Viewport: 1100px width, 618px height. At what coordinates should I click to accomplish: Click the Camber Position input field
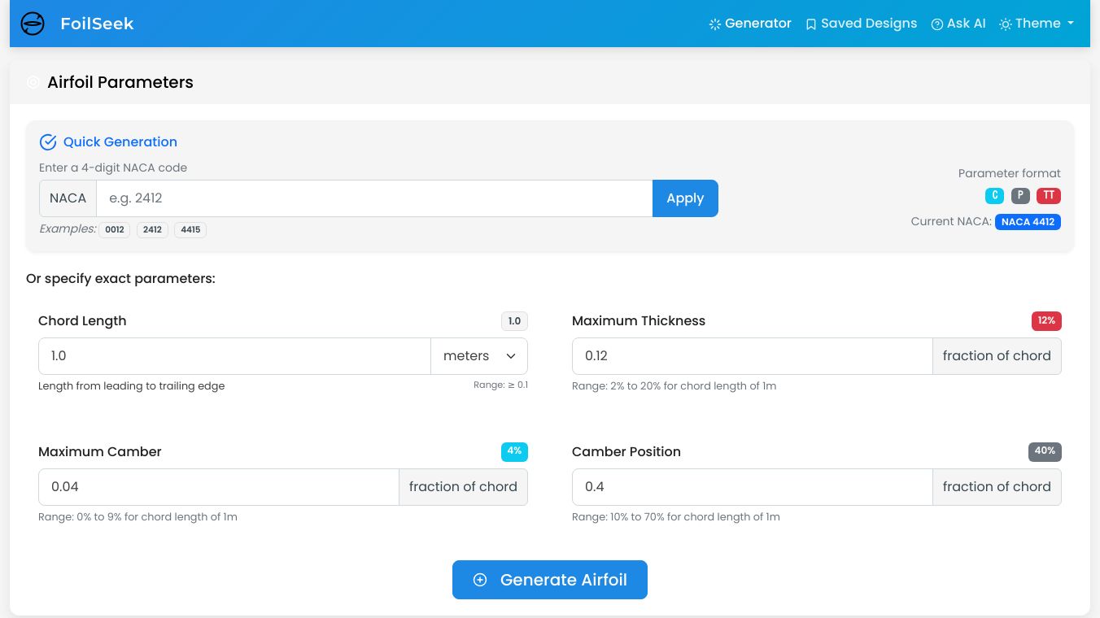pos(753,487)
